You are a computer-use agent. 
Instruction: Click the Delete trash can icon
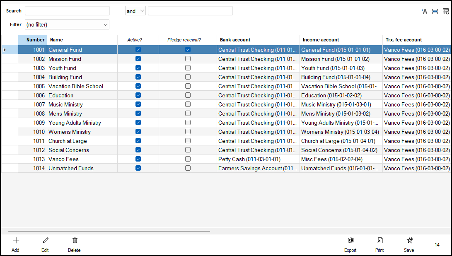click(75, 240)
